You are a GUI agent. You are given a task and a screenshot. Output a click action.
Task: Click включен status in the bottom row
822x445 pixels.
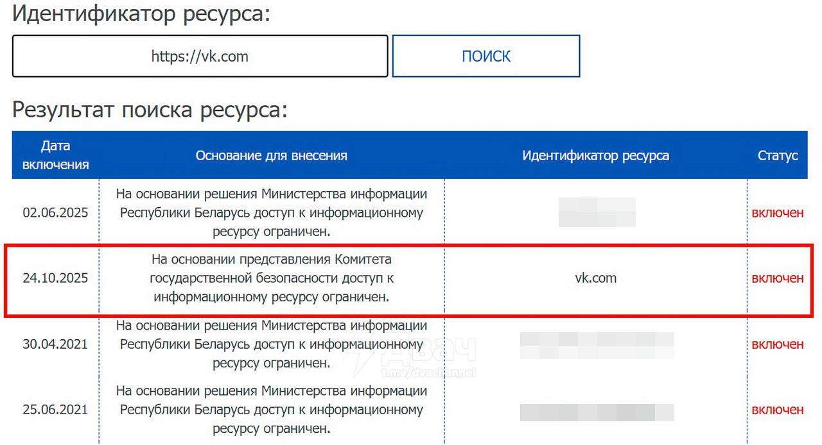tap(778, 409)
